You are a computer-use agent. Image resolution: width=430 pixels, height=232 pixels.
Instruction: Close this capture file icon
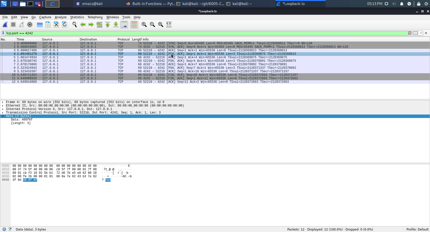56,24
